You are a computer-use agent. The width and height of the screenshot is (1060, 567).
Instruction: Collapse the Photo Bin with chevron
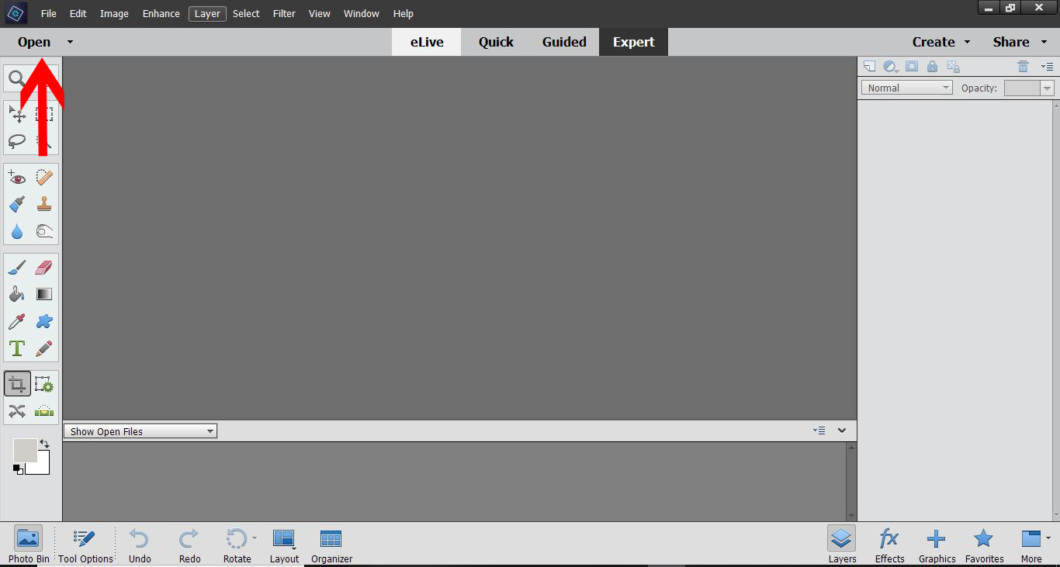842,430
